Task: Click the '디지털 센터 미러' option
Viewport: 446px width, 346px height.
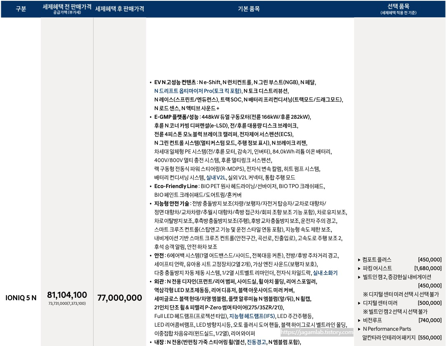Action: pos(380,303)
